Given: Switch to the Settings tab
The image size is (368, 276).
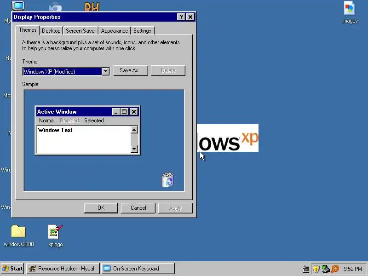Looking at the screenshot, I should (142, 31).
